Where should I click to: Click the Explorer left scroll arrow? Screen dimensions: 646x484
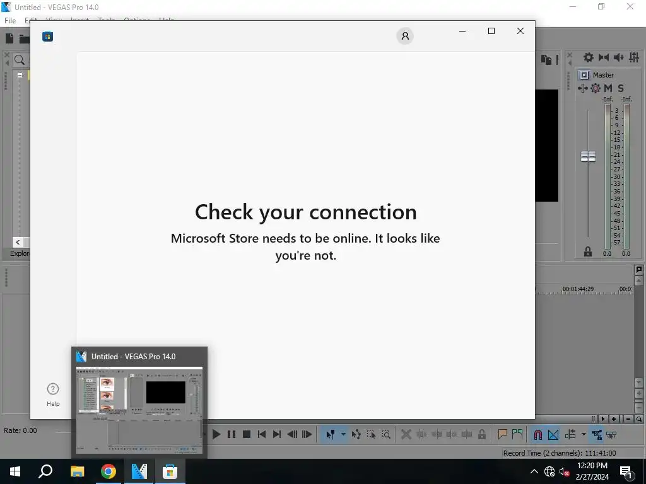tap(18, 242)
